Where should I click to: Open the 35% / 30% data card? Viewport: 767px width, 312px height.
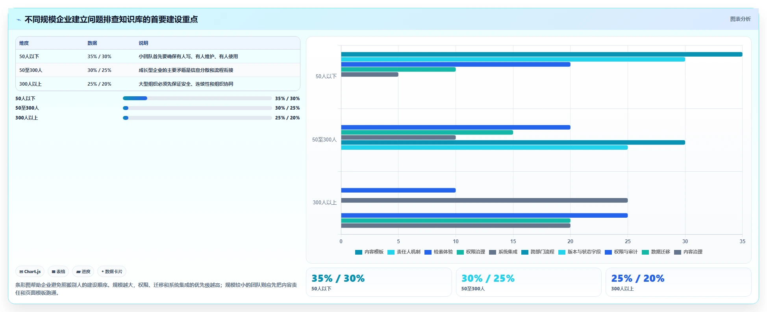pyautogui.click(x=379, y=282)
